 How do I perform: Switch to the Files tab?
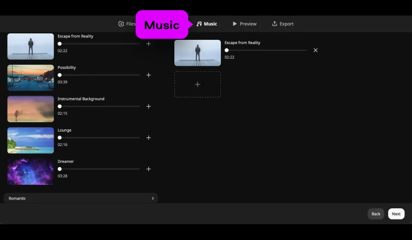127,24
